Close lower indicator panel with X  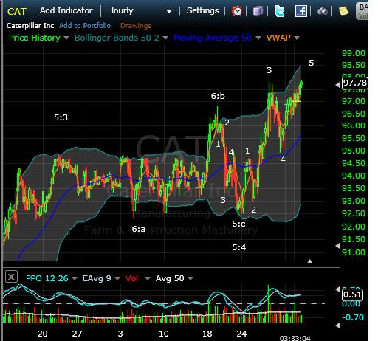11,277
